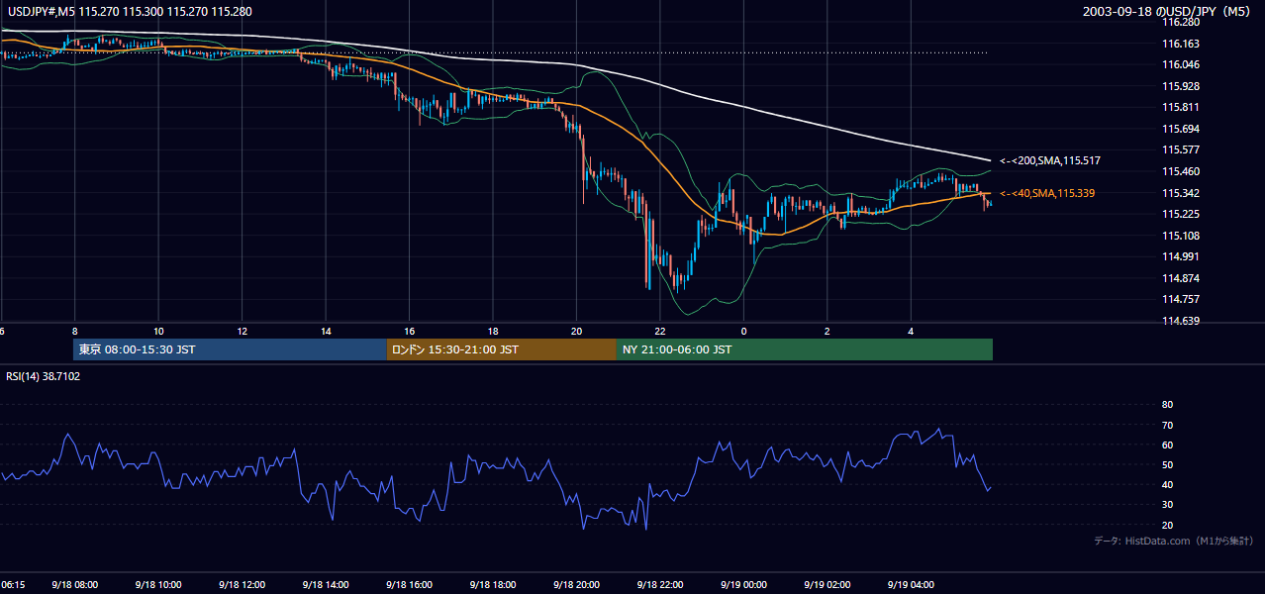Click the 9/19 04:00 bottom time label
This screenshot has height=594, width=1265.
(912, 585)
